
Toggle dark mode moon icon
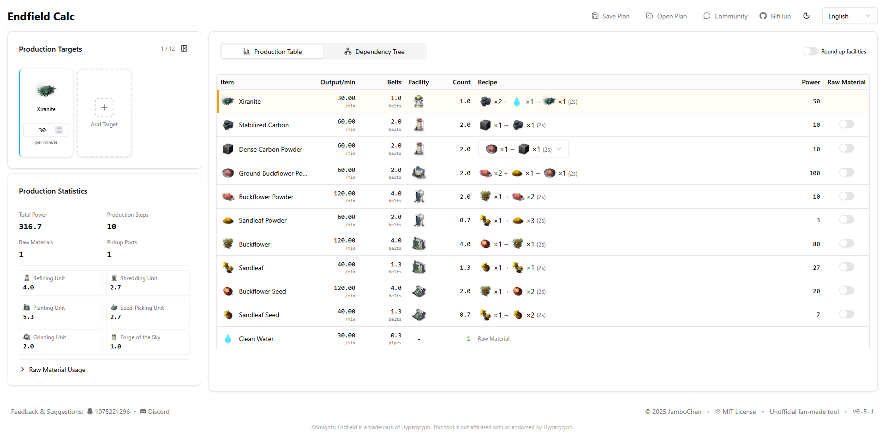tap(807, 16)
